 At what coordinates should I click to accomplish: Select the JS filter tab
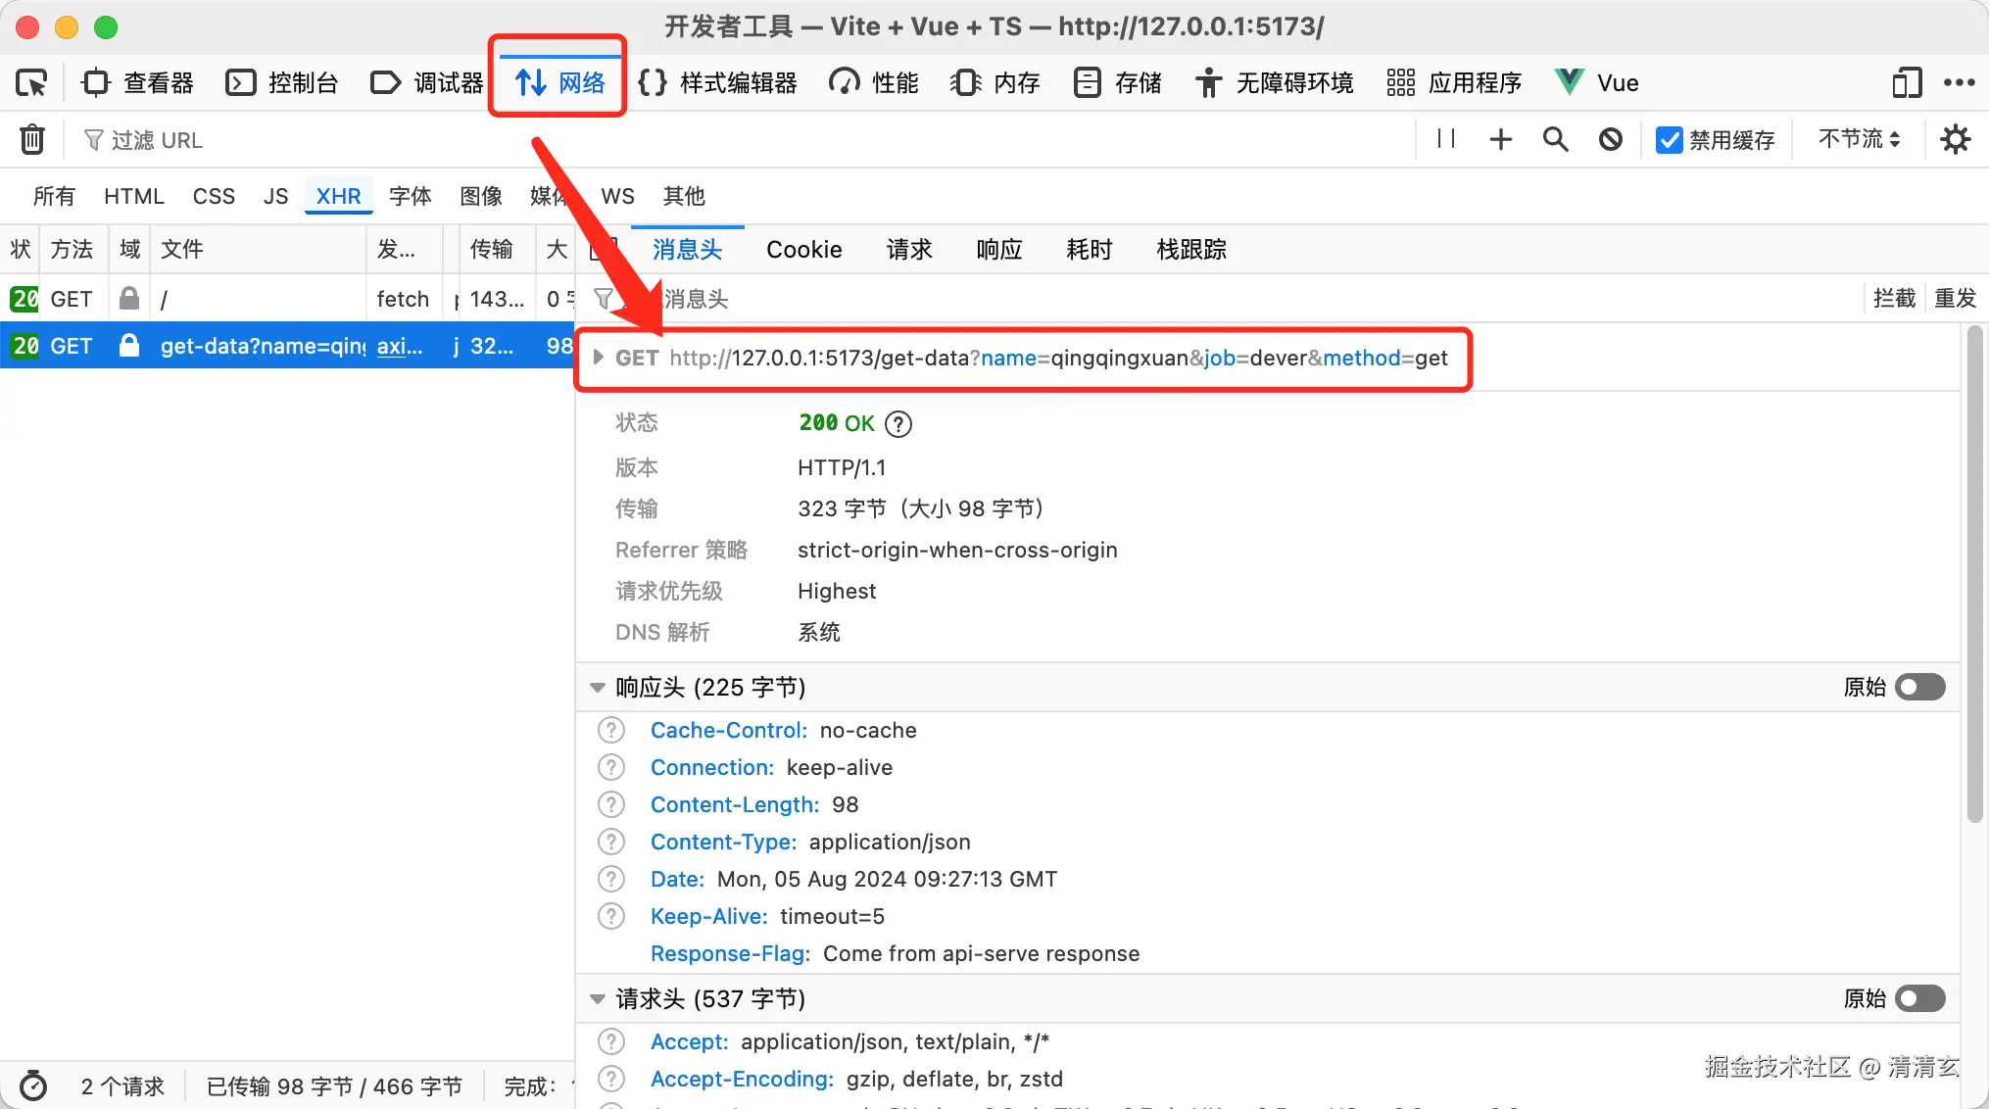pyautogui.click(x=275, y=196)
